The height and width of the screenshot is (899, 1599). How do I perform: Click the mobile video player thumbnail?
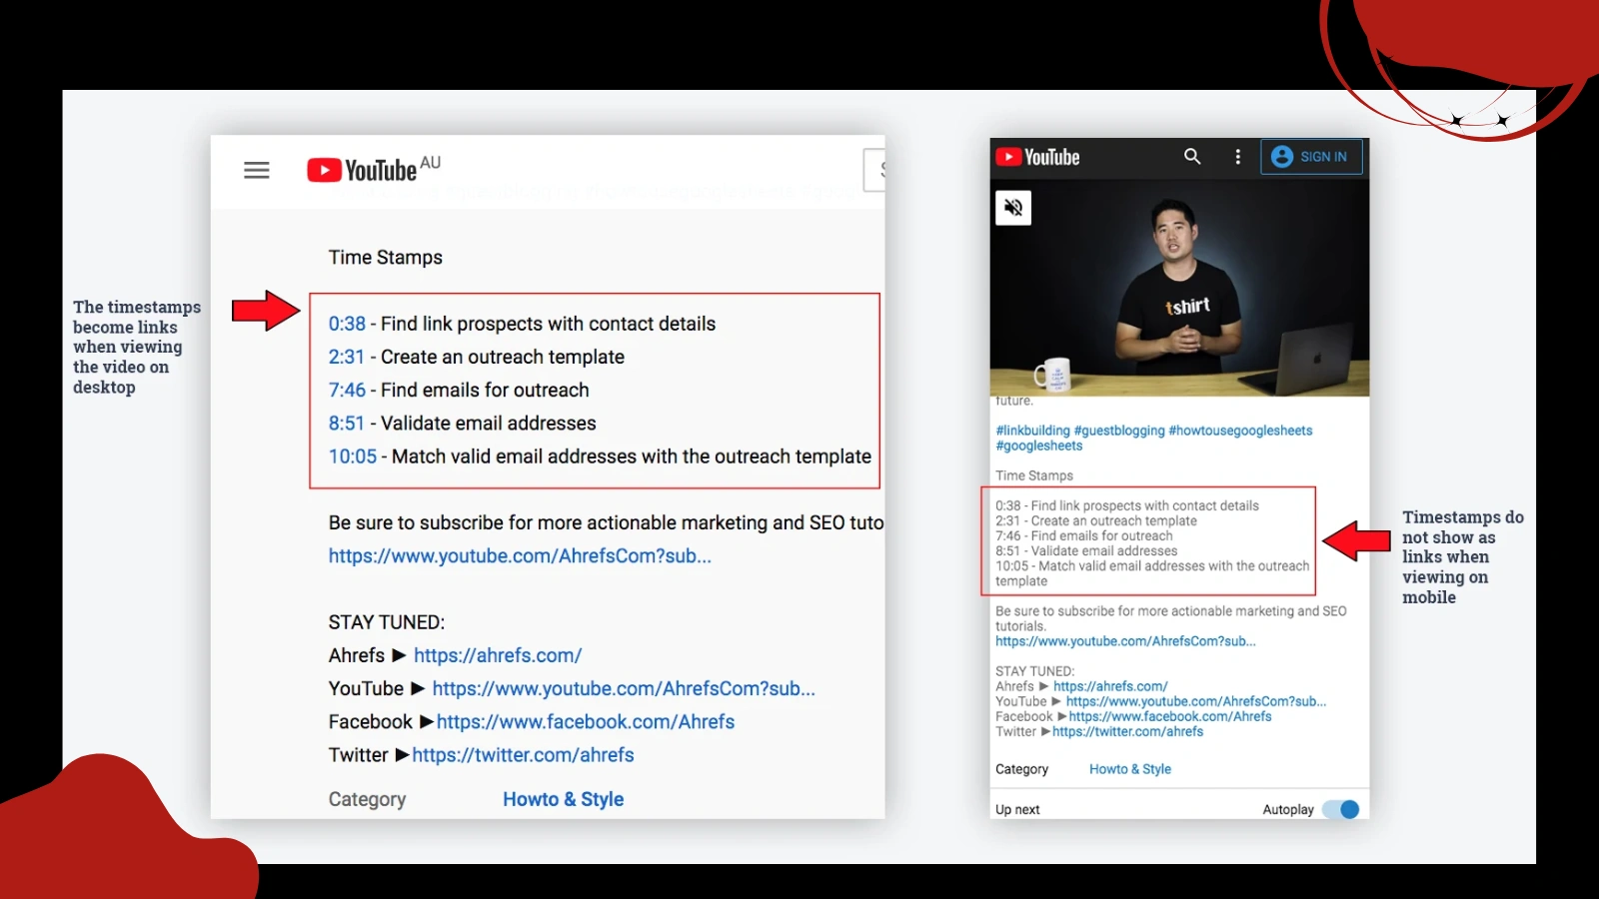click(x=1179, y=288)
